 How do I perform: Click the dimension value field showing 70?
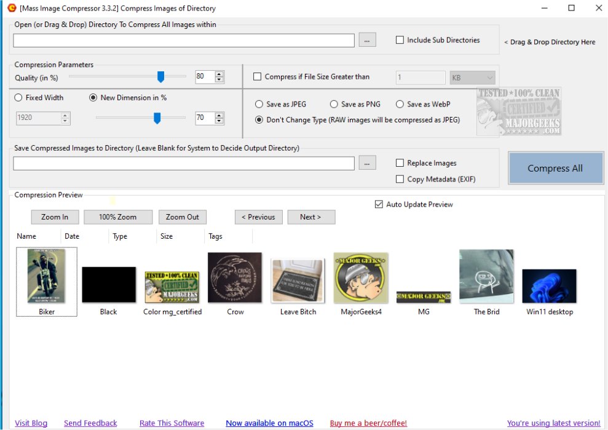pyautogui.click(x=205, y=117)
